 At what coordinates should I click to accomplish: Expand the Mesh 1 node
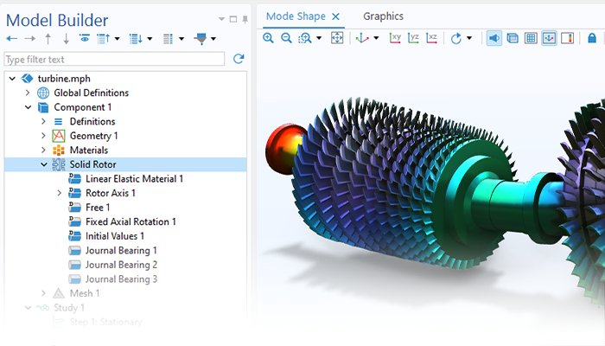pyautogui.click(x=43, y=293)
